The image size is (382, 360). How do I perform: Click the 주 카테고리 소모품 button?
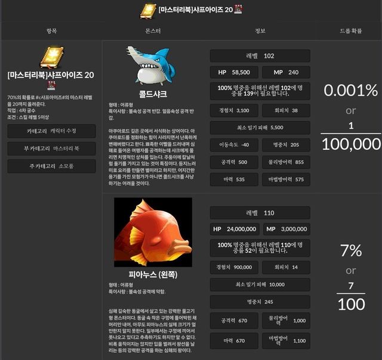pyautogui.click(x=51, y=166)
